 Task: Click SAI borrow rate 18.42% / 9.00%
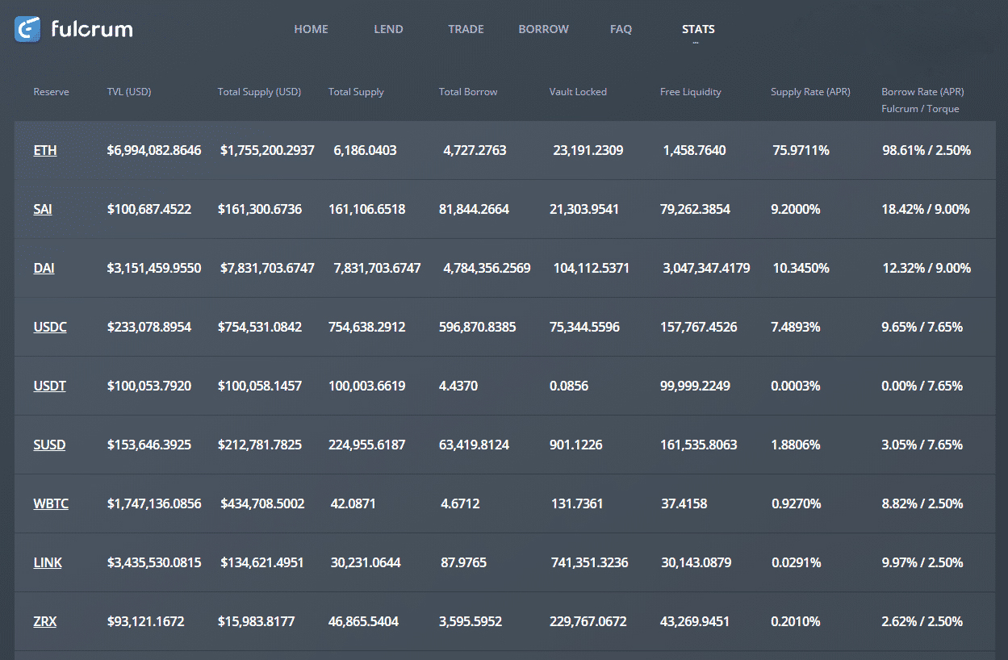pos(926,209)
